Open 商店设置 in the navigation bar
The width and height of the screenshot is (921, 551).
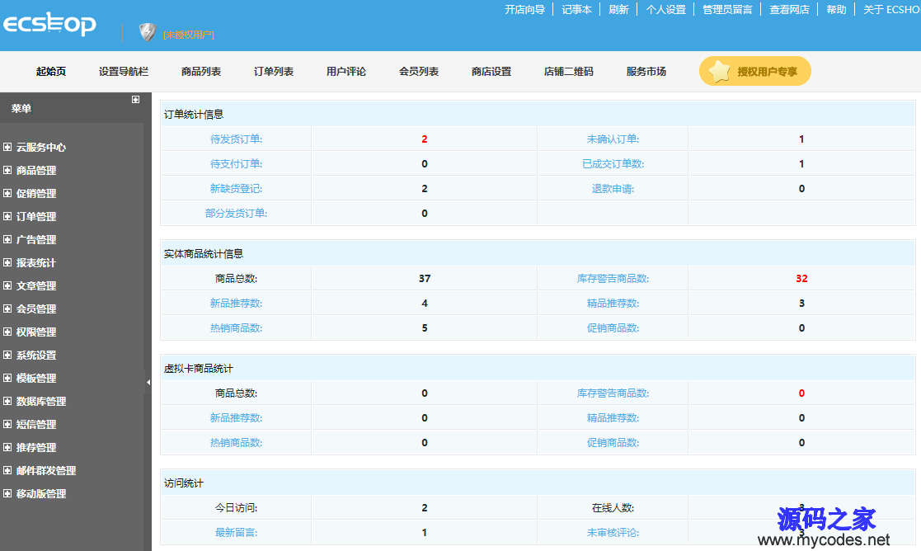click(491, 71)
